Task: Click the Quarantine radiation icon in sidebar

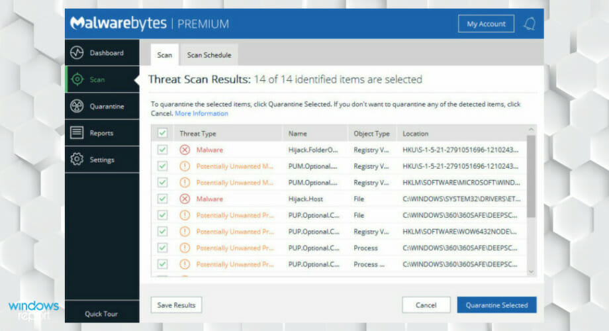Action: pyautogui.click(x=77, y=106)
